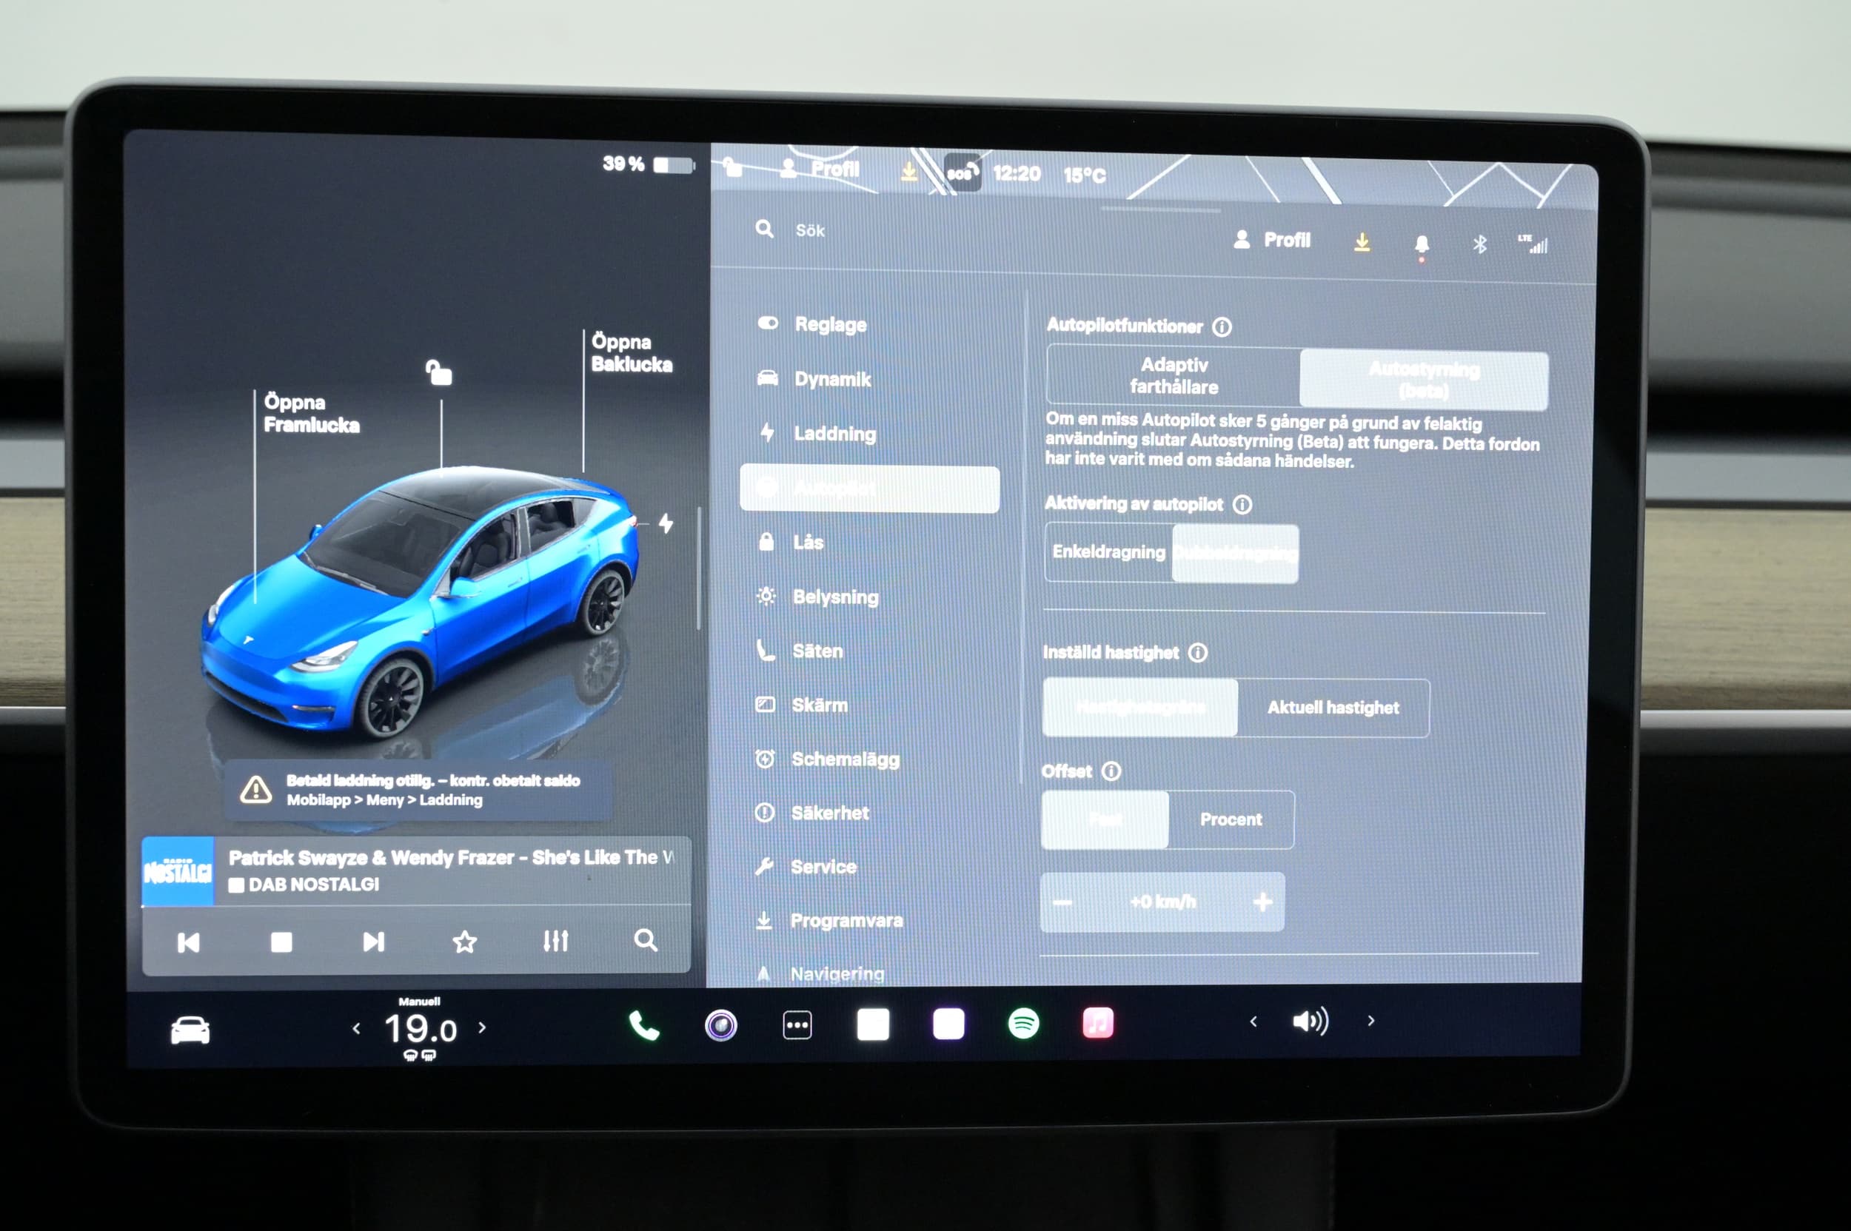The height and width of the screenshot is (1231, 1851).
Task: Open the camera app icon
Action: click(720, 1025)
